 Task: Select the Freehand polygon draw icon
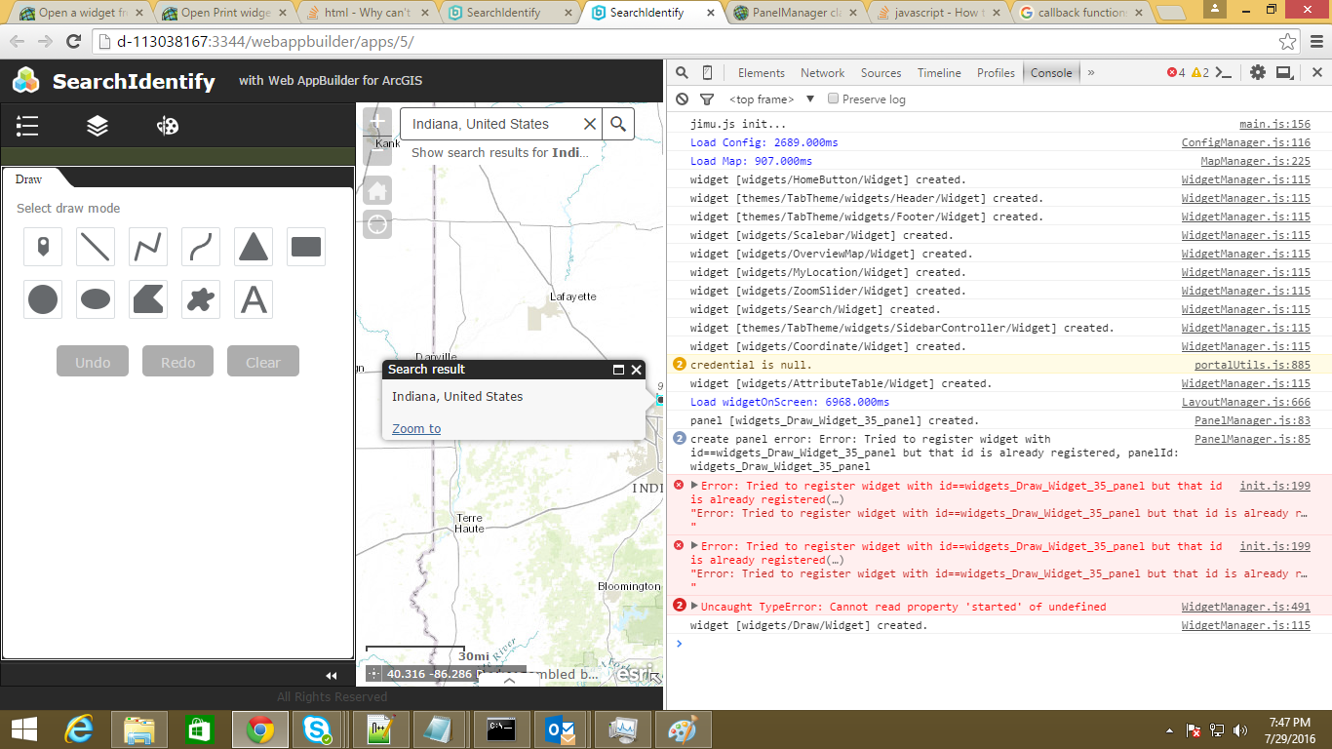[201, 300]
